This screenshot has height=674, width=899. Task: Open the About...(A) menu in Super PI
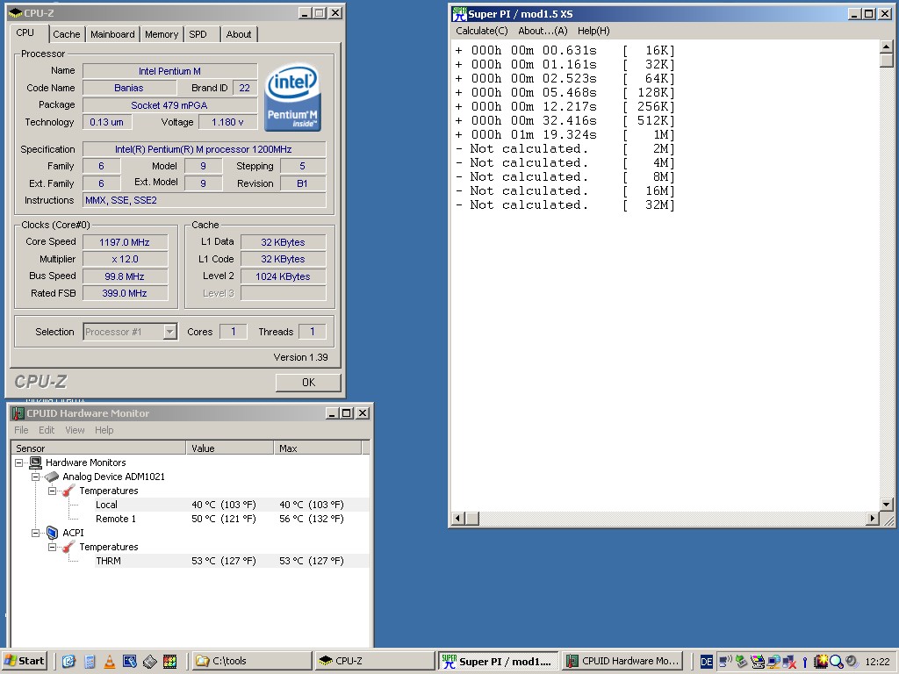543,31
